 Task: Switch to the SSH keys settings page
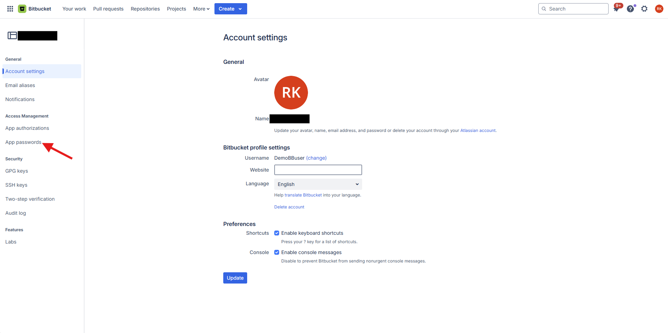click(x=16, y=185)
